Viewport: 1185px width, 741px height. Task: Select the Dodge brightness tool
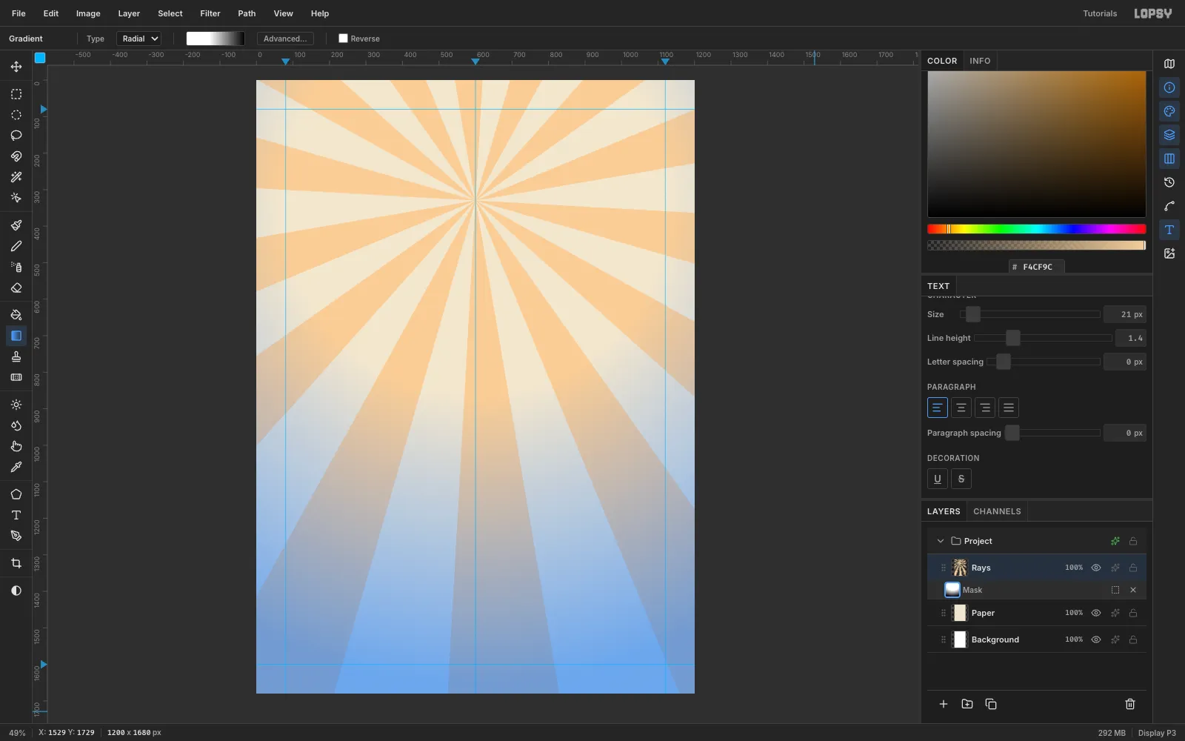[16, 405]
